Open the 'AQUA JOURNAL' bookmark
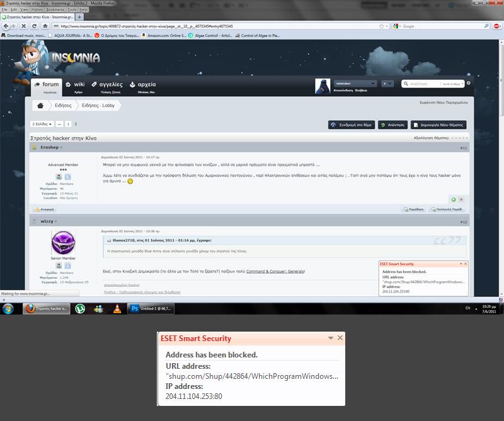 (70, 36)
